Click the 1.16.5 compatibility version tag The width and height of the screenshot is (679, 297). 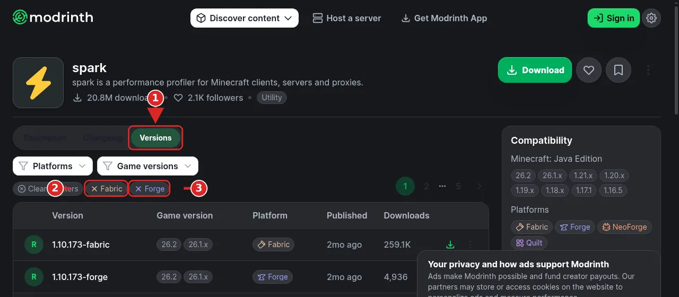point(613,190)
